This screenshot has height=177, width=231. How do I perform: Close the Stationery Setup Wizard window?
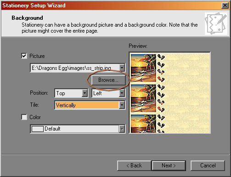coord(225,6)
